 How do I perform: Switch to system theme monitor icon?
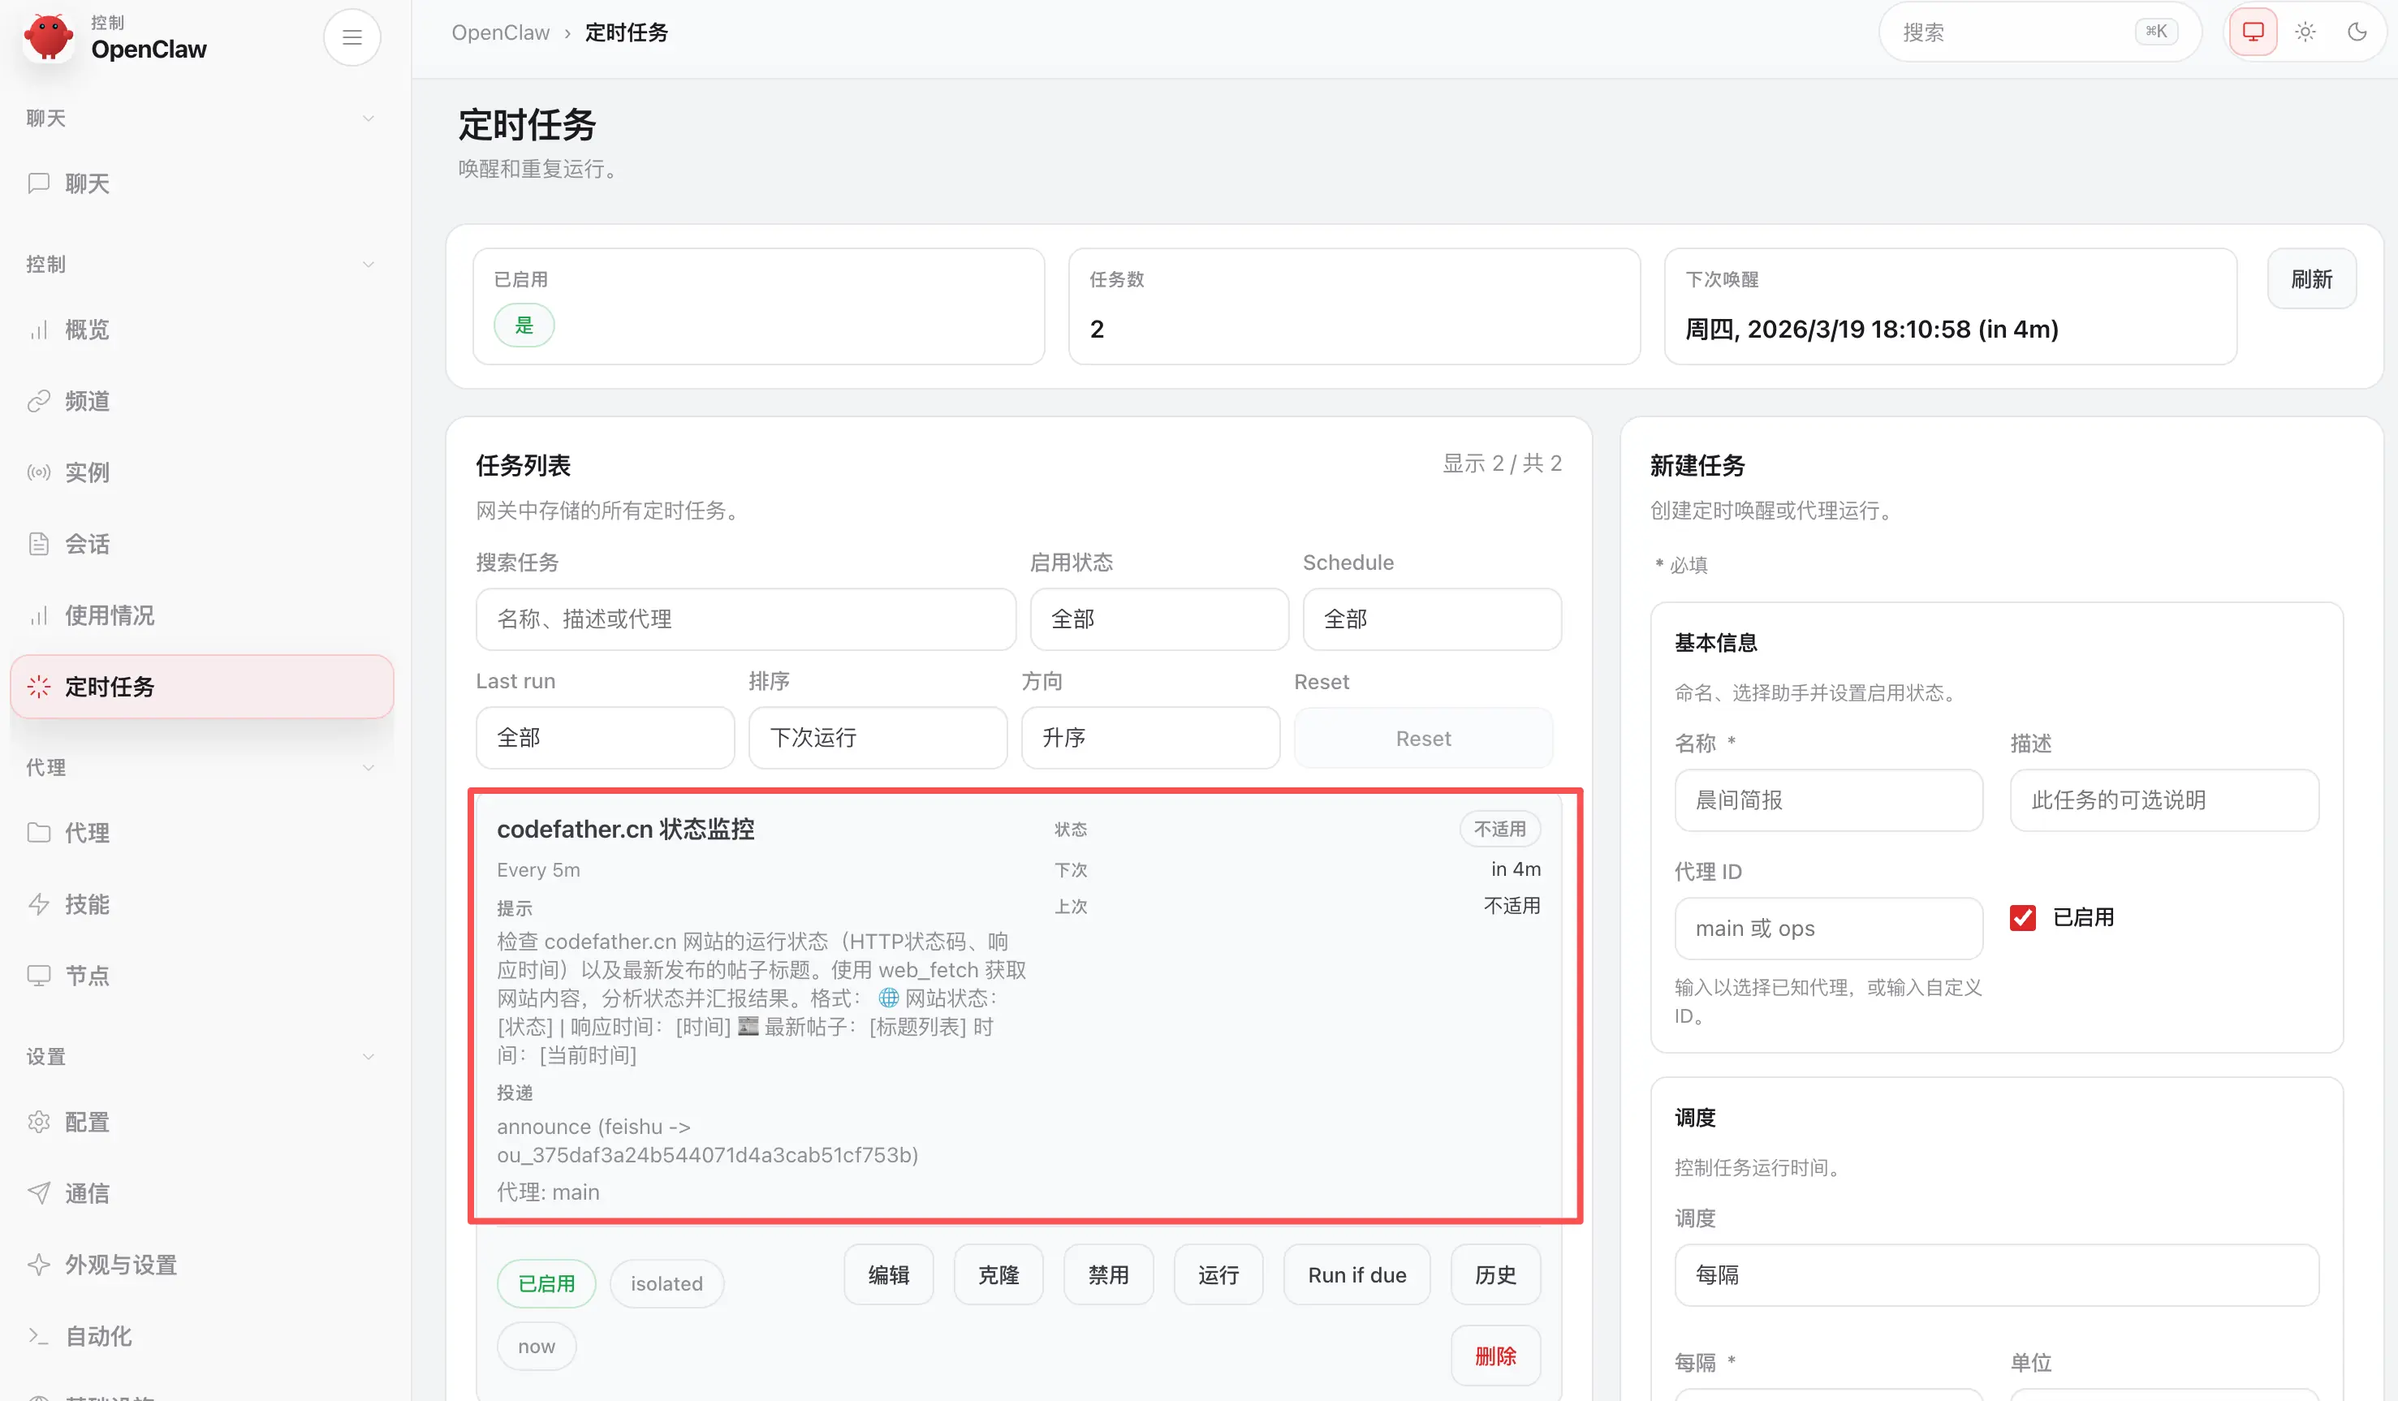(2253, 32)
